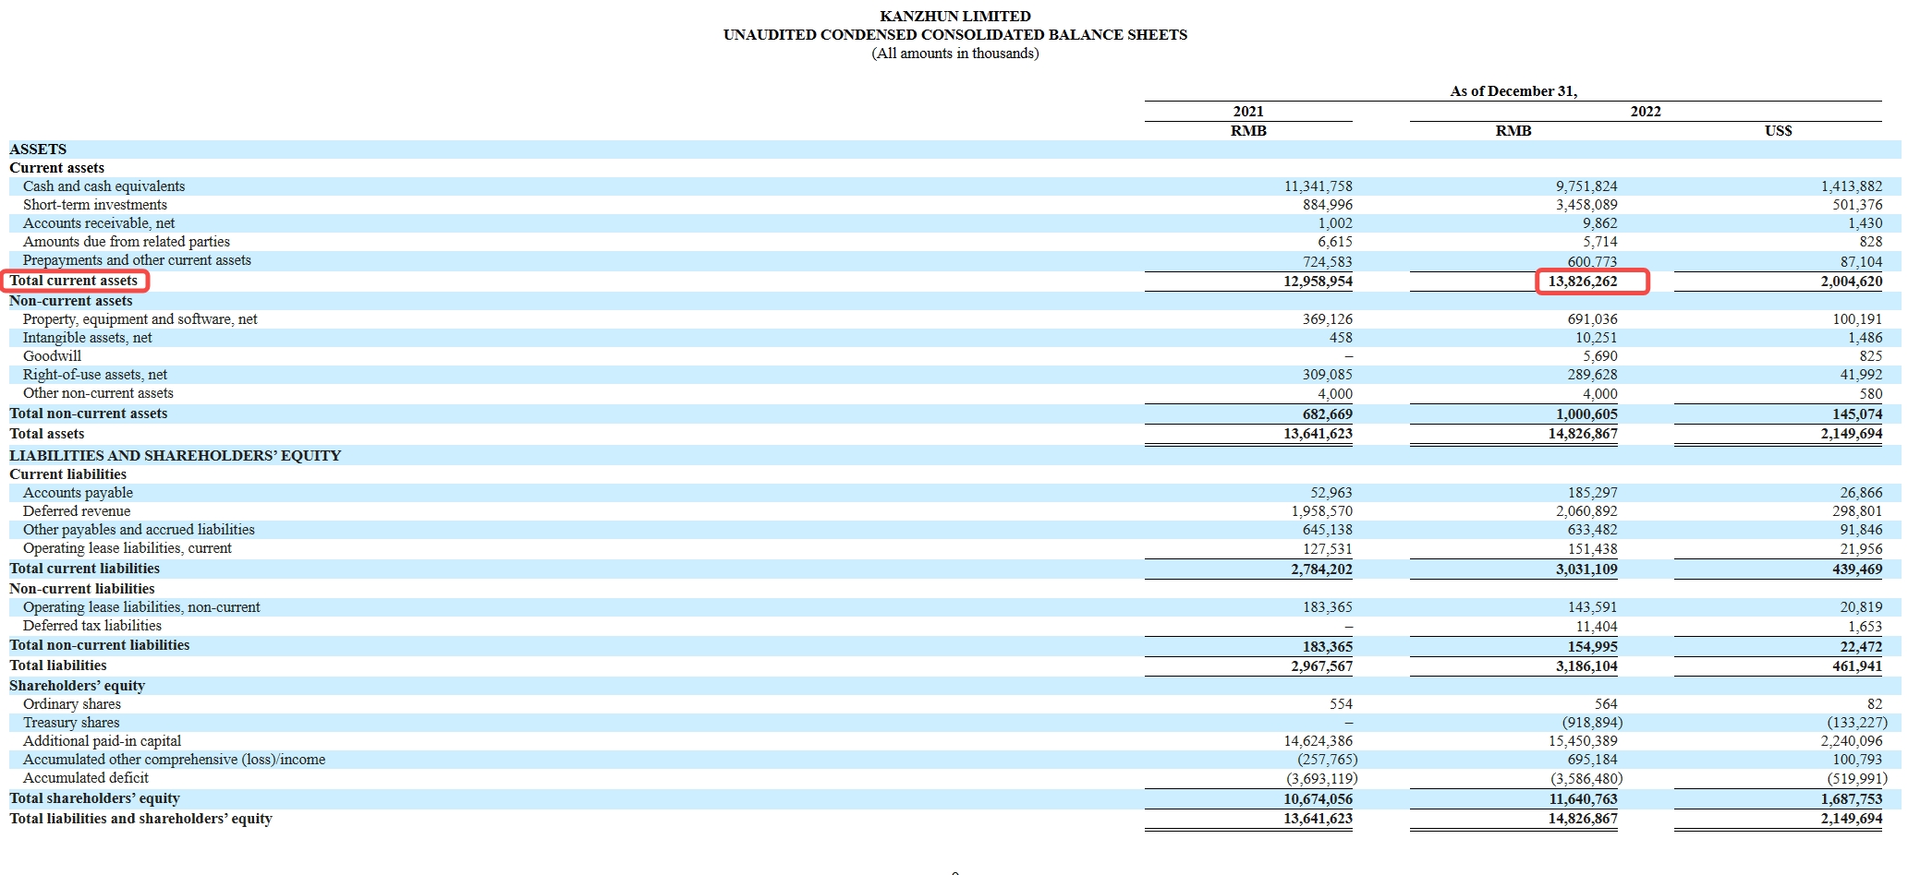Select the highlighted 13,826,262 value
This screenshot has height=875, width=1908.
point(1583,282)
